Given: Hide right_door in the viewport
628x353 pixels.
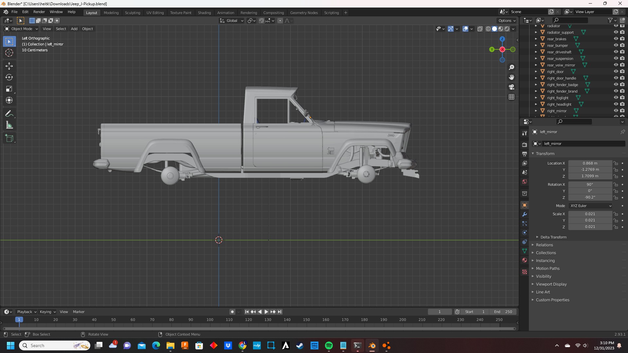Looking at the screenshot, I should point(616,71).
